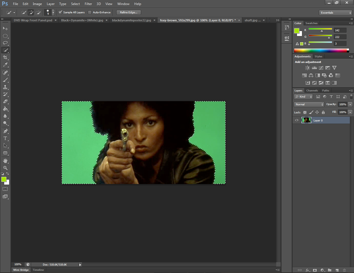Viewport: 354px width, 273px height.
Task: Hide Layer 0 with eye icon
Action: pos(297,120)
